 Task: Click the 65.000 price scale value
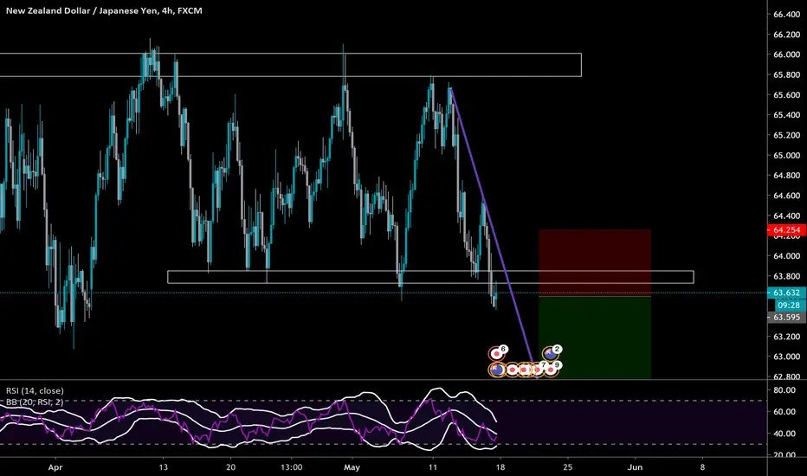pyautogui.click(x=786, y=156)
